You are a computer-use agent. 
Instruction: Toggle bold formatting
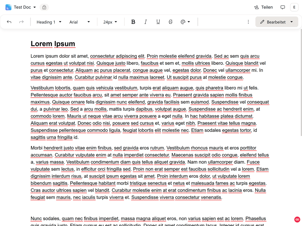(133, 22)
